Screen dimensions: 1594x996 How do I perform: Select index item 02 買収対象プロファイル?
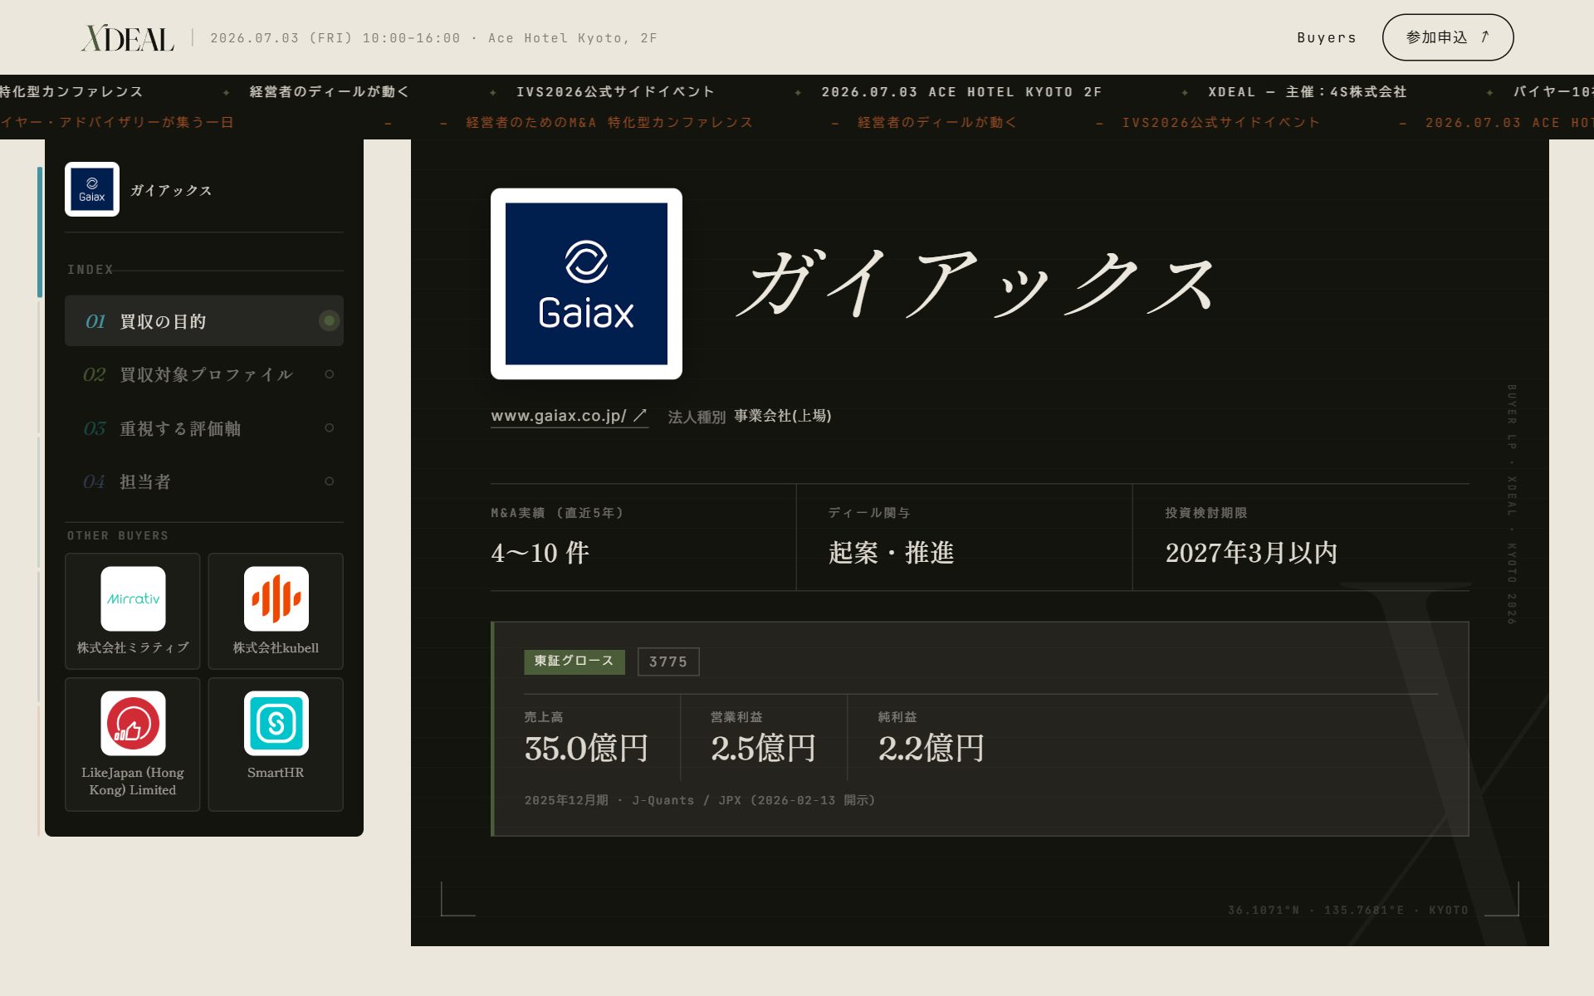coord(204,374)
